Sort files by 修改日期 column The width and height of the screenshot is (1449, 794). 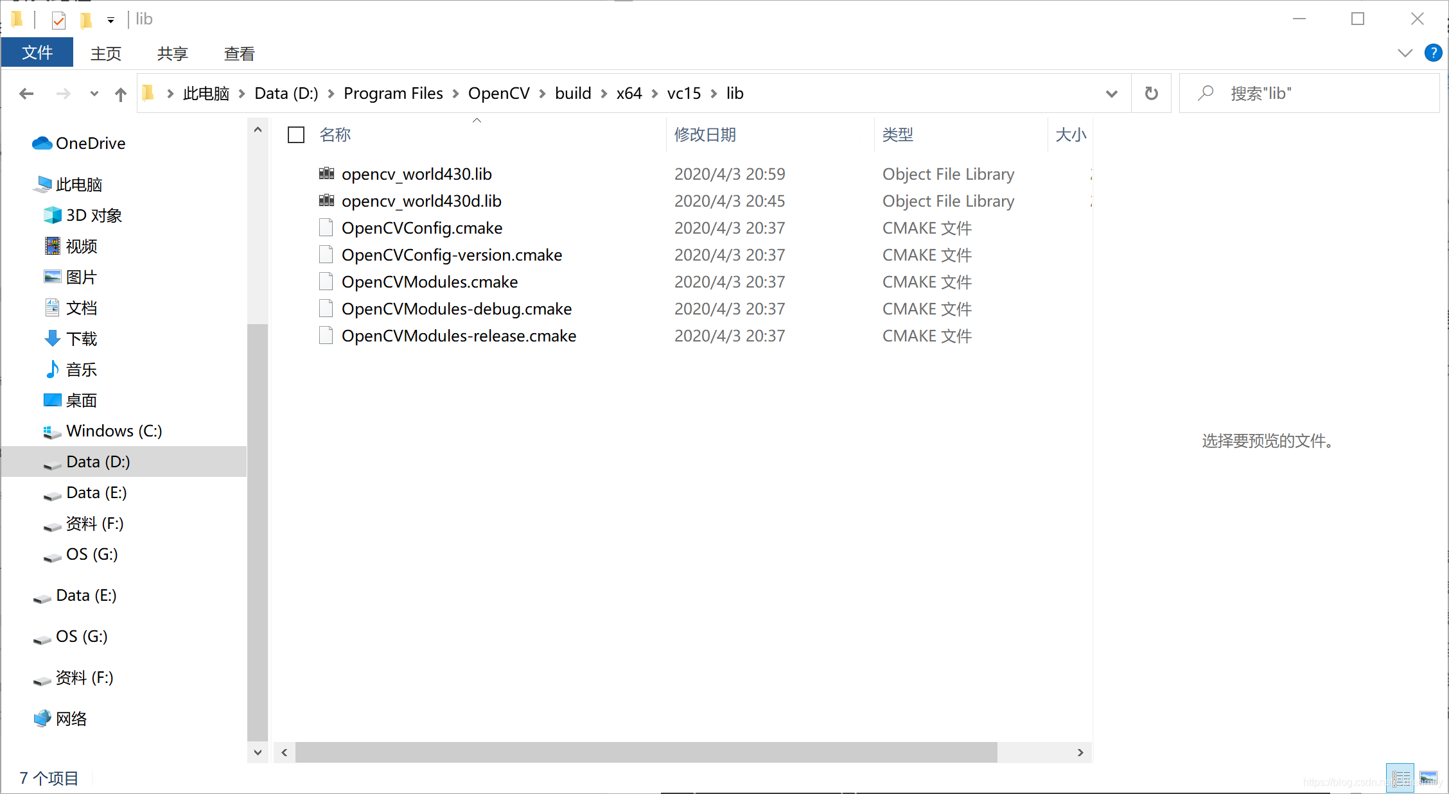[705, 135]
